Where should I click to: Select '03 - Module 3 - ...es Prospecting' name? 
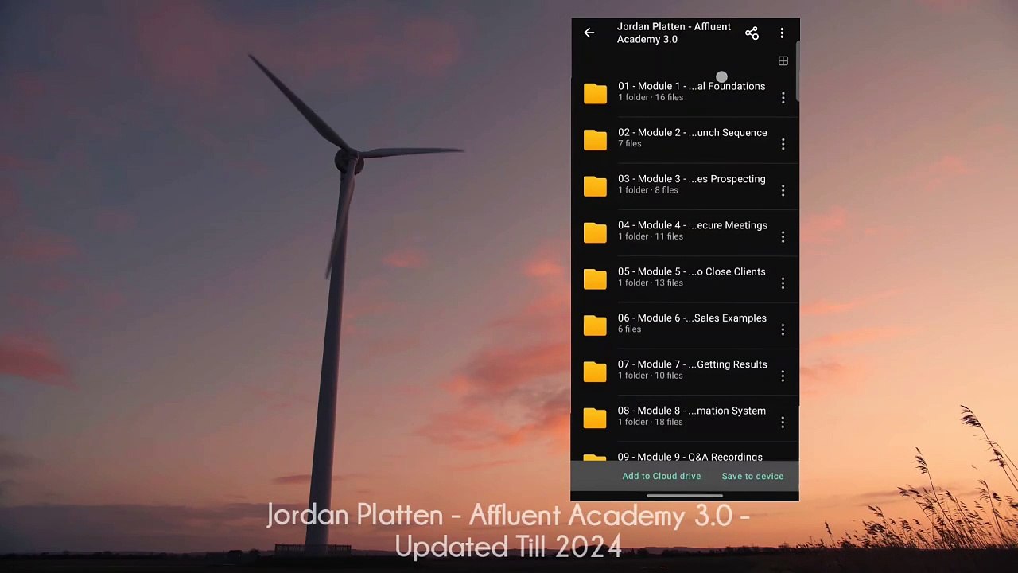[692, 179]
